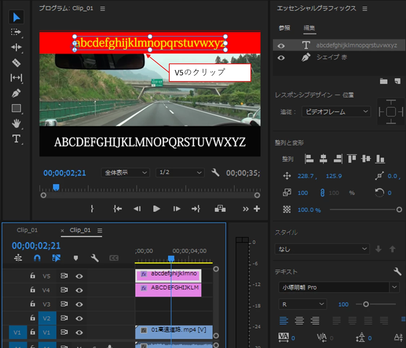Toggle snap magnet in timeline
406x348 pixels.
[37, 258]
